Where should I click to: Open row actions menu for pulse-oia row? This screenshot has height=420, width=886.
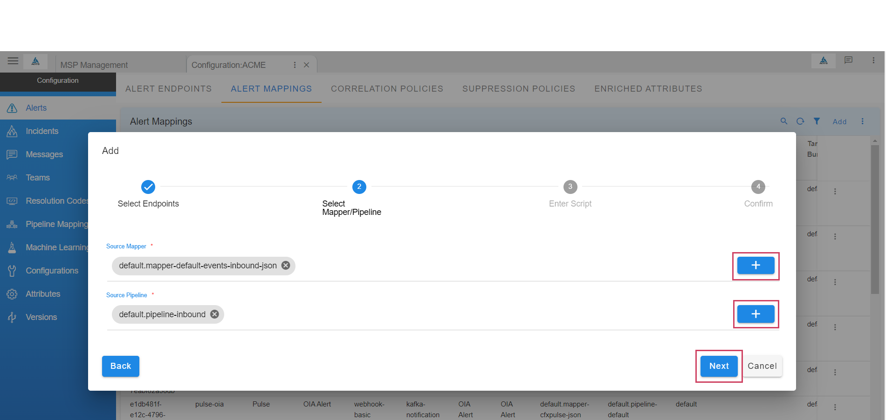click(x=835, y=407)
